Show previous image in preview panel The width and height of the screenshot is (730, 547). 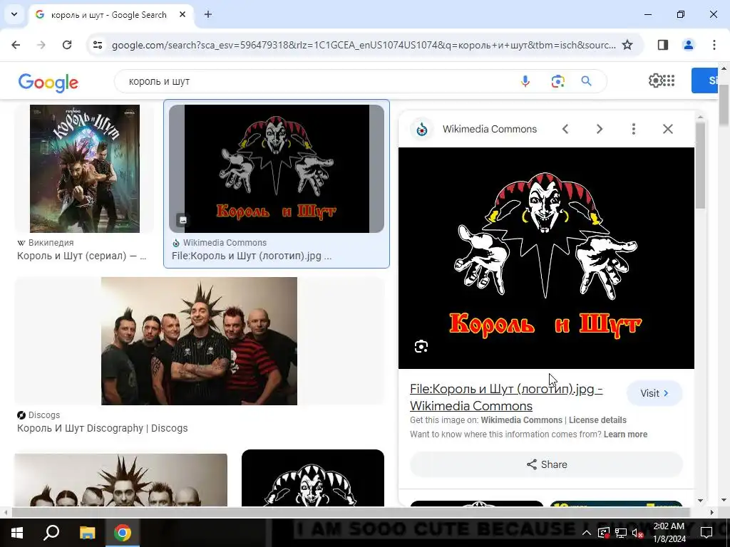(565, 130)
